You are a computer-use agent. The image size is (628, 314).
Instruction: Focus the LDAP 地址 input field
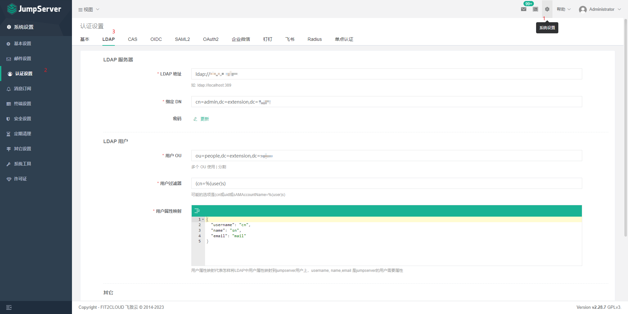pos(387,74)
